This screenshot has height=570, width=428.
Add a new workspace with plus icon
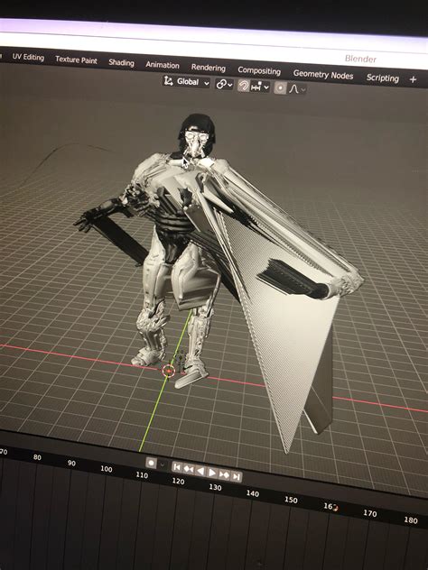tap(413, 79)
